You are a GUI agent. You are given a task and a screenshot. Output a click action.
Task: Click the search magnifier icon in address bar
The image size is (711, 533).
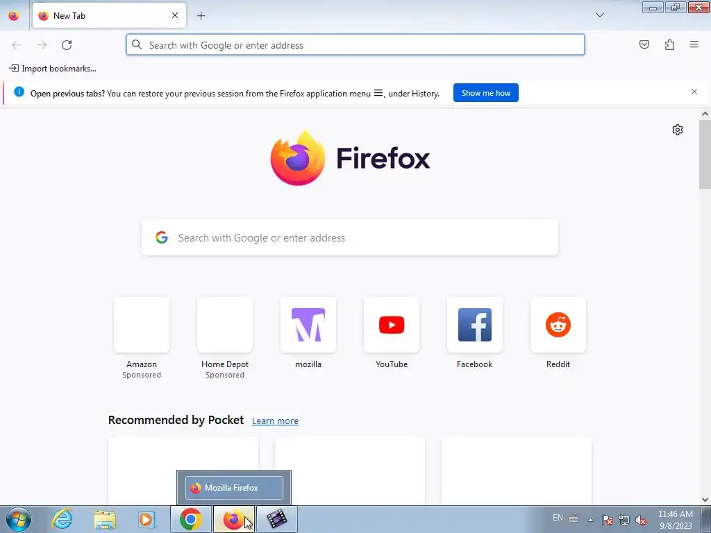click(137, 44)
